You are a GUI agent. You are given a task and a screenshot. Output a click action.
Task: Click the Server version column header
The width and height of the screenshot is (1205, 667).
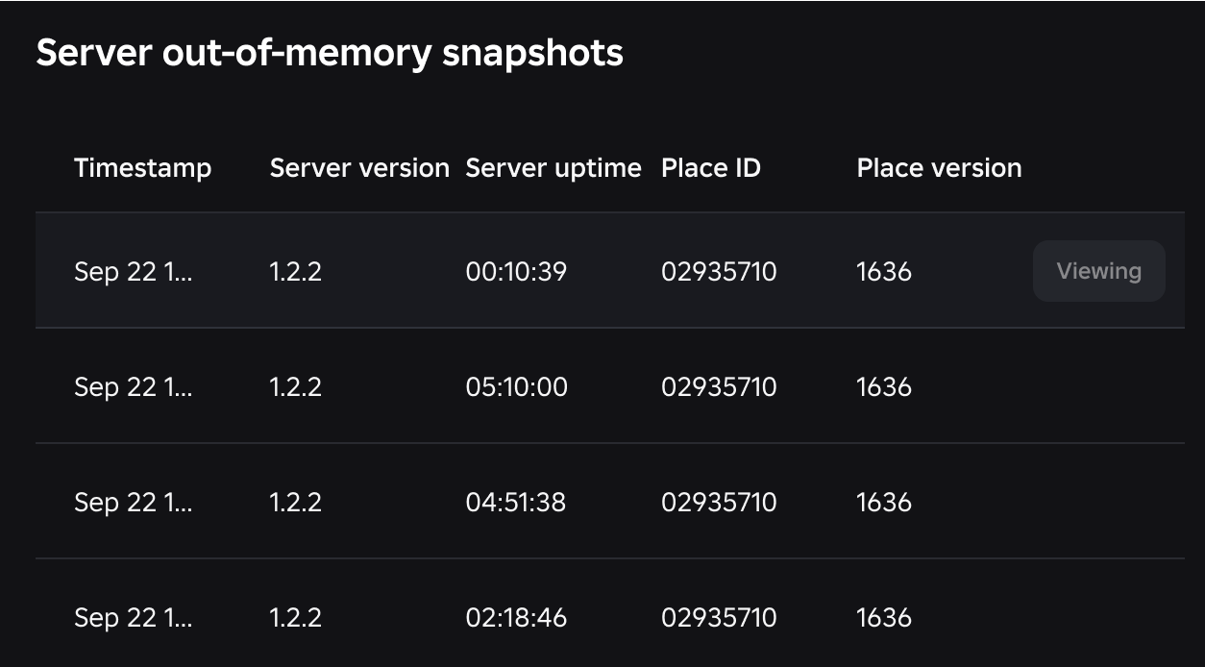(x=359, y=168)
